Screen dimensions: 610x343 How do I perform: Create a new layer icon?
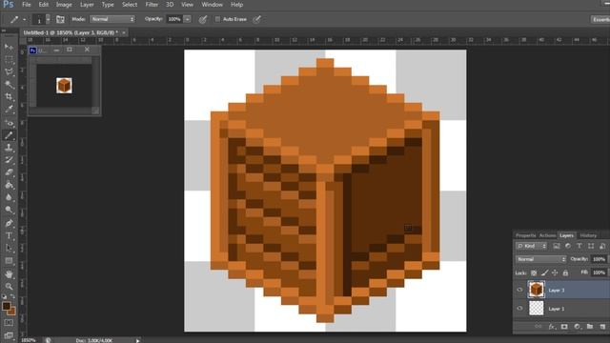coord(602,327)
